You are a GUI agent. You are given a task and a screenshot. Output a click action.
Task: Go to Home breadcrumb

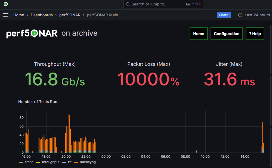19,15
